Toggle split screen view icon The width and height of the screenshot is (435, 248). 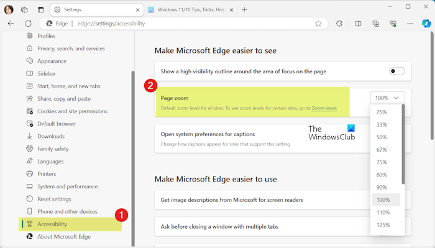tap(358, 24)
